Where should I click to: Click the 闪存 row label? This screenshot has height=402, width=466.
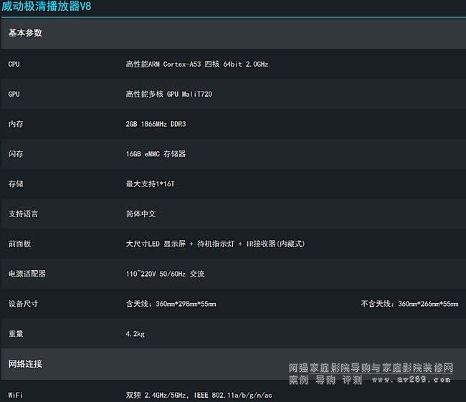(x=16, y=154)
